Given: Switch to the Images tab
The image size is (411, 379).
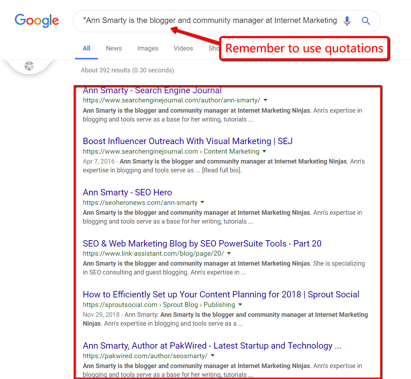Looking at the screenshot, I should pos(148,48).
